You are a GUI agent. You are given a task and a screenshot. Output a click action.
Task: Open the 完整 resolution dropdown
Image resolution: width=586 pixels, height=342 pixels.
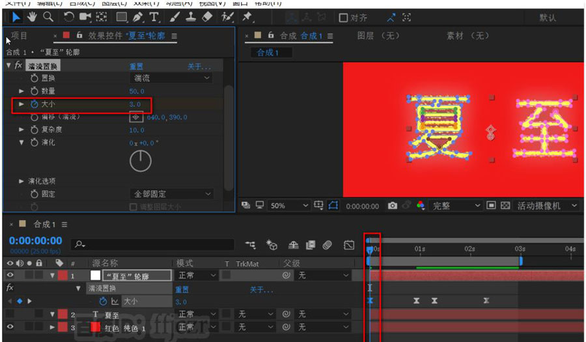click(456, 206)
